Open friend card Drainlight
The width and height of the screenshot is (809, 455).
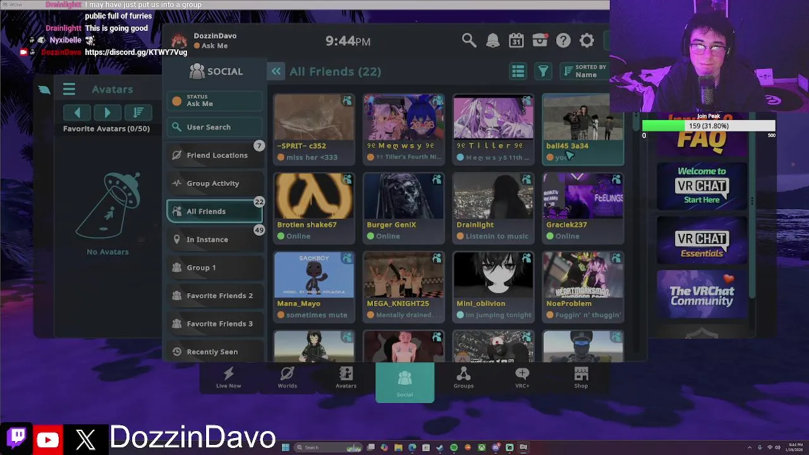point(494,208)
